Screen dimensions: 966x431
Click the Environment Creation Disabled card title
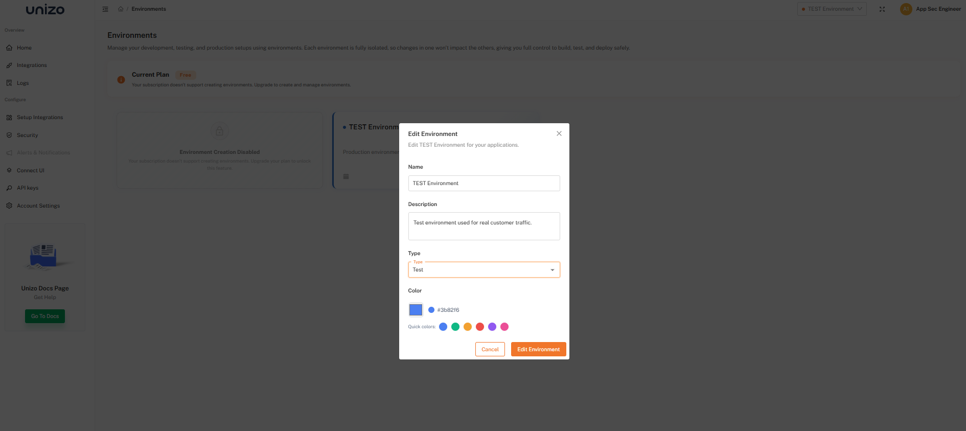click(x=220, y=152)
